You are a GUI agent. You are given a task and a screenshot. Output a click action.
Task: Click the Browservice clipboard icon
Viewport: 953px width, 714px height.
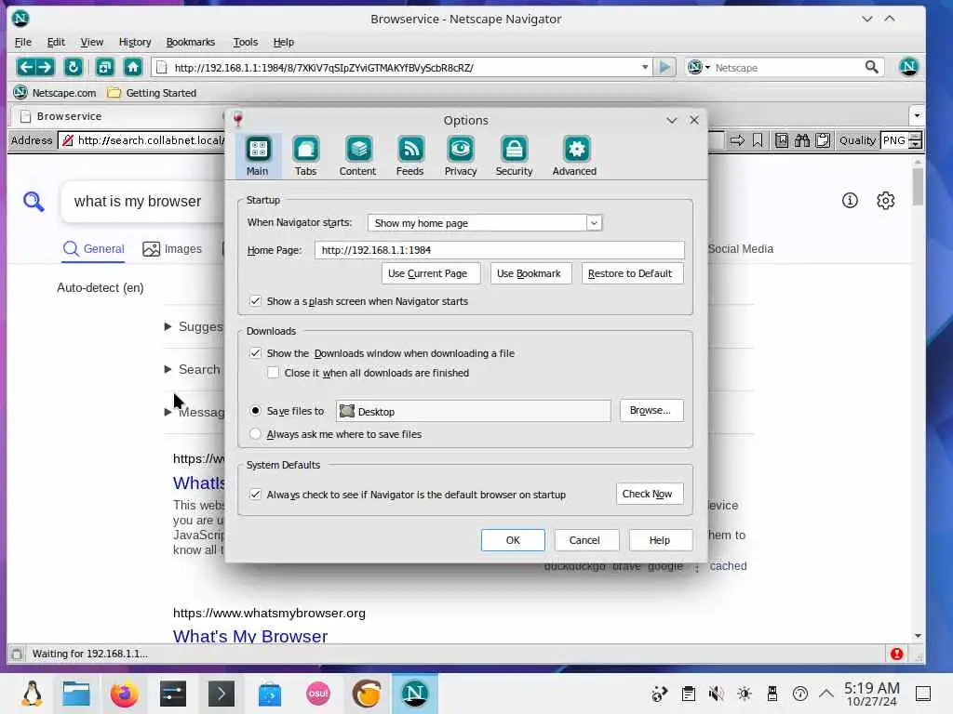pyautogui.click(x=823, y=140)
